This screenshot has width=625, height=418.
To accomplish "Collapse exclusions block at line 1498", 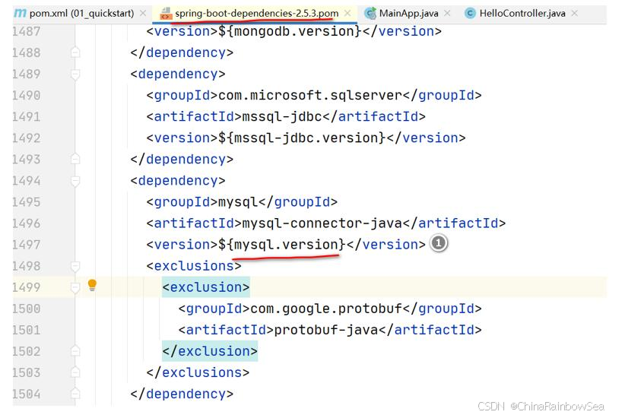I will [x=75, y=266].
